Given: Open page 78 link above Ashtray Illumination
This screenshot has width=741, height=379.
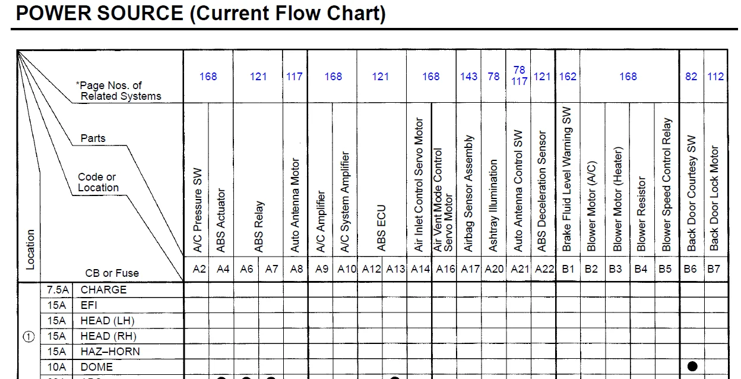Looking at the screenshot, I should [x=493, y=76].
